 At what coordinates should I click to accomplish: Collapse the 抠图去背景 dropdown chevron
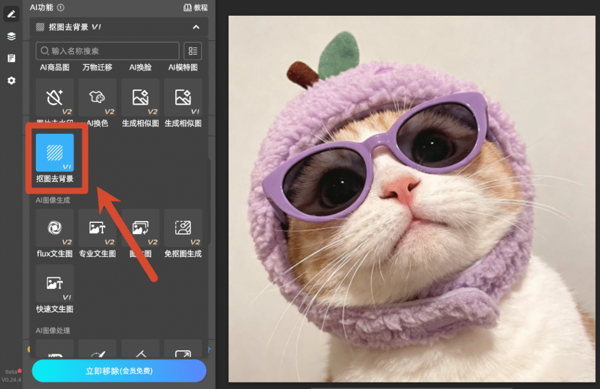tap(196, 27)
